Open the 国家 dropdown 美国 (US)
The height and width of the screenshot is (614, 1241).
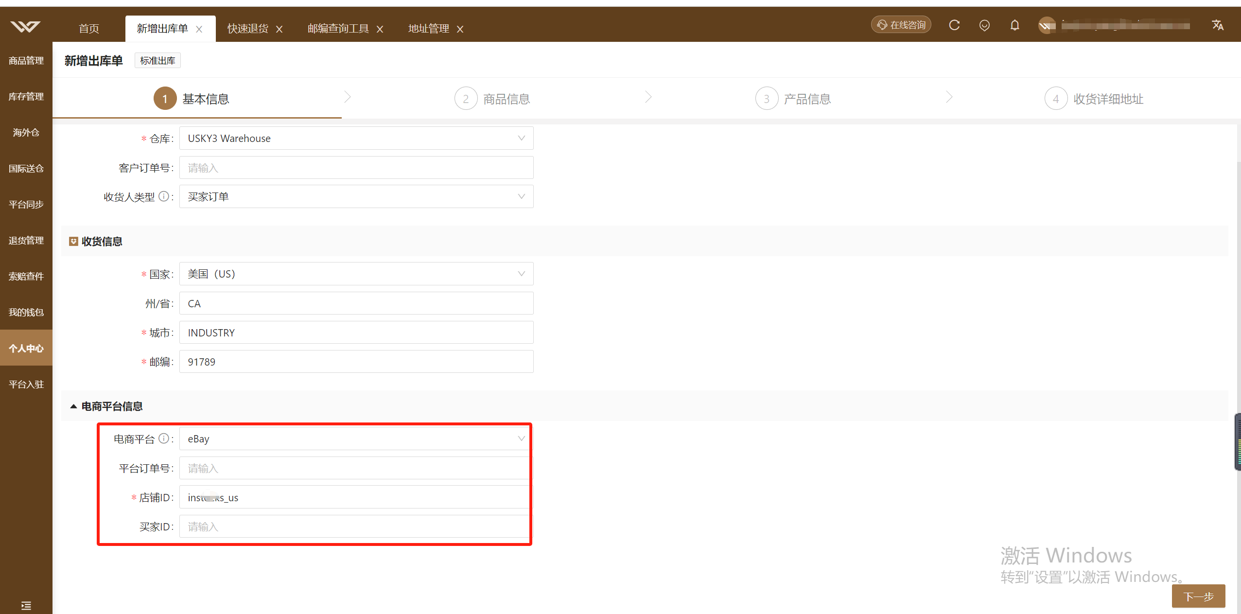tap(356, 274)
